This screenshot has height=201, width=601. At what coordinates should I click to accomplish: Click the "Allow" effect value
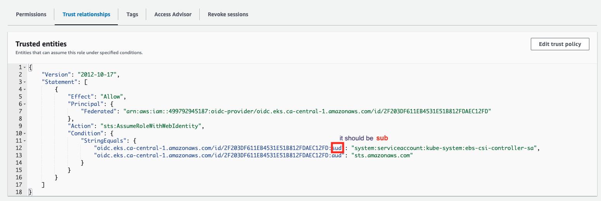point(112,97)
